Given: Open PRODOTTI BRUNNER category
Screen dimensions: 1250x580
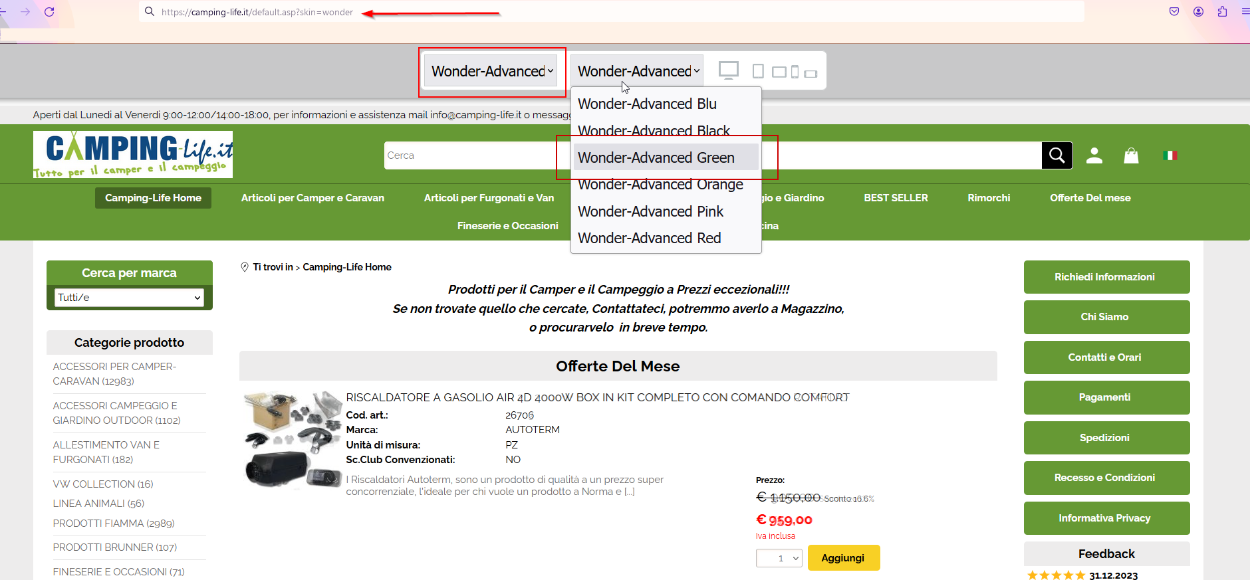Looking at the screenshot, I should [x=115, y=547].
